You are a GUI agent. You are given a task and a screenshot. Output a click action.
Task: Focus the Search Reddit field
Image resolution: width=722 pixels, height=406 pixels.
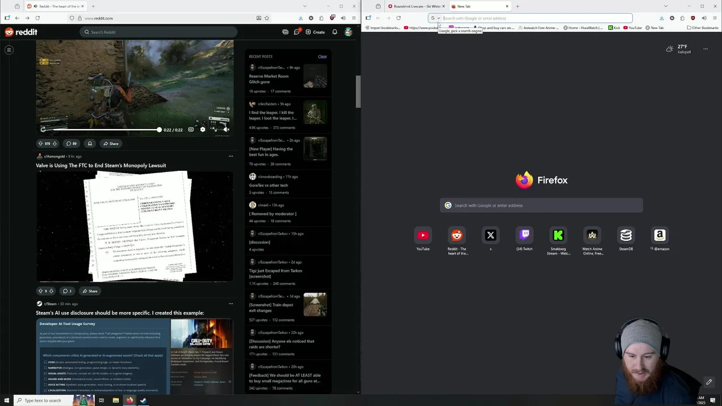coord(158,32)
